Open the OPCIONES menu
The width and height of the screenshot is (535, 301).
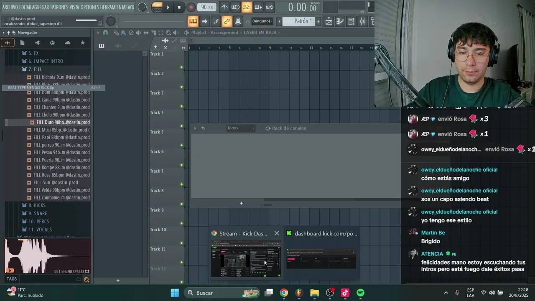coord(90,7)
